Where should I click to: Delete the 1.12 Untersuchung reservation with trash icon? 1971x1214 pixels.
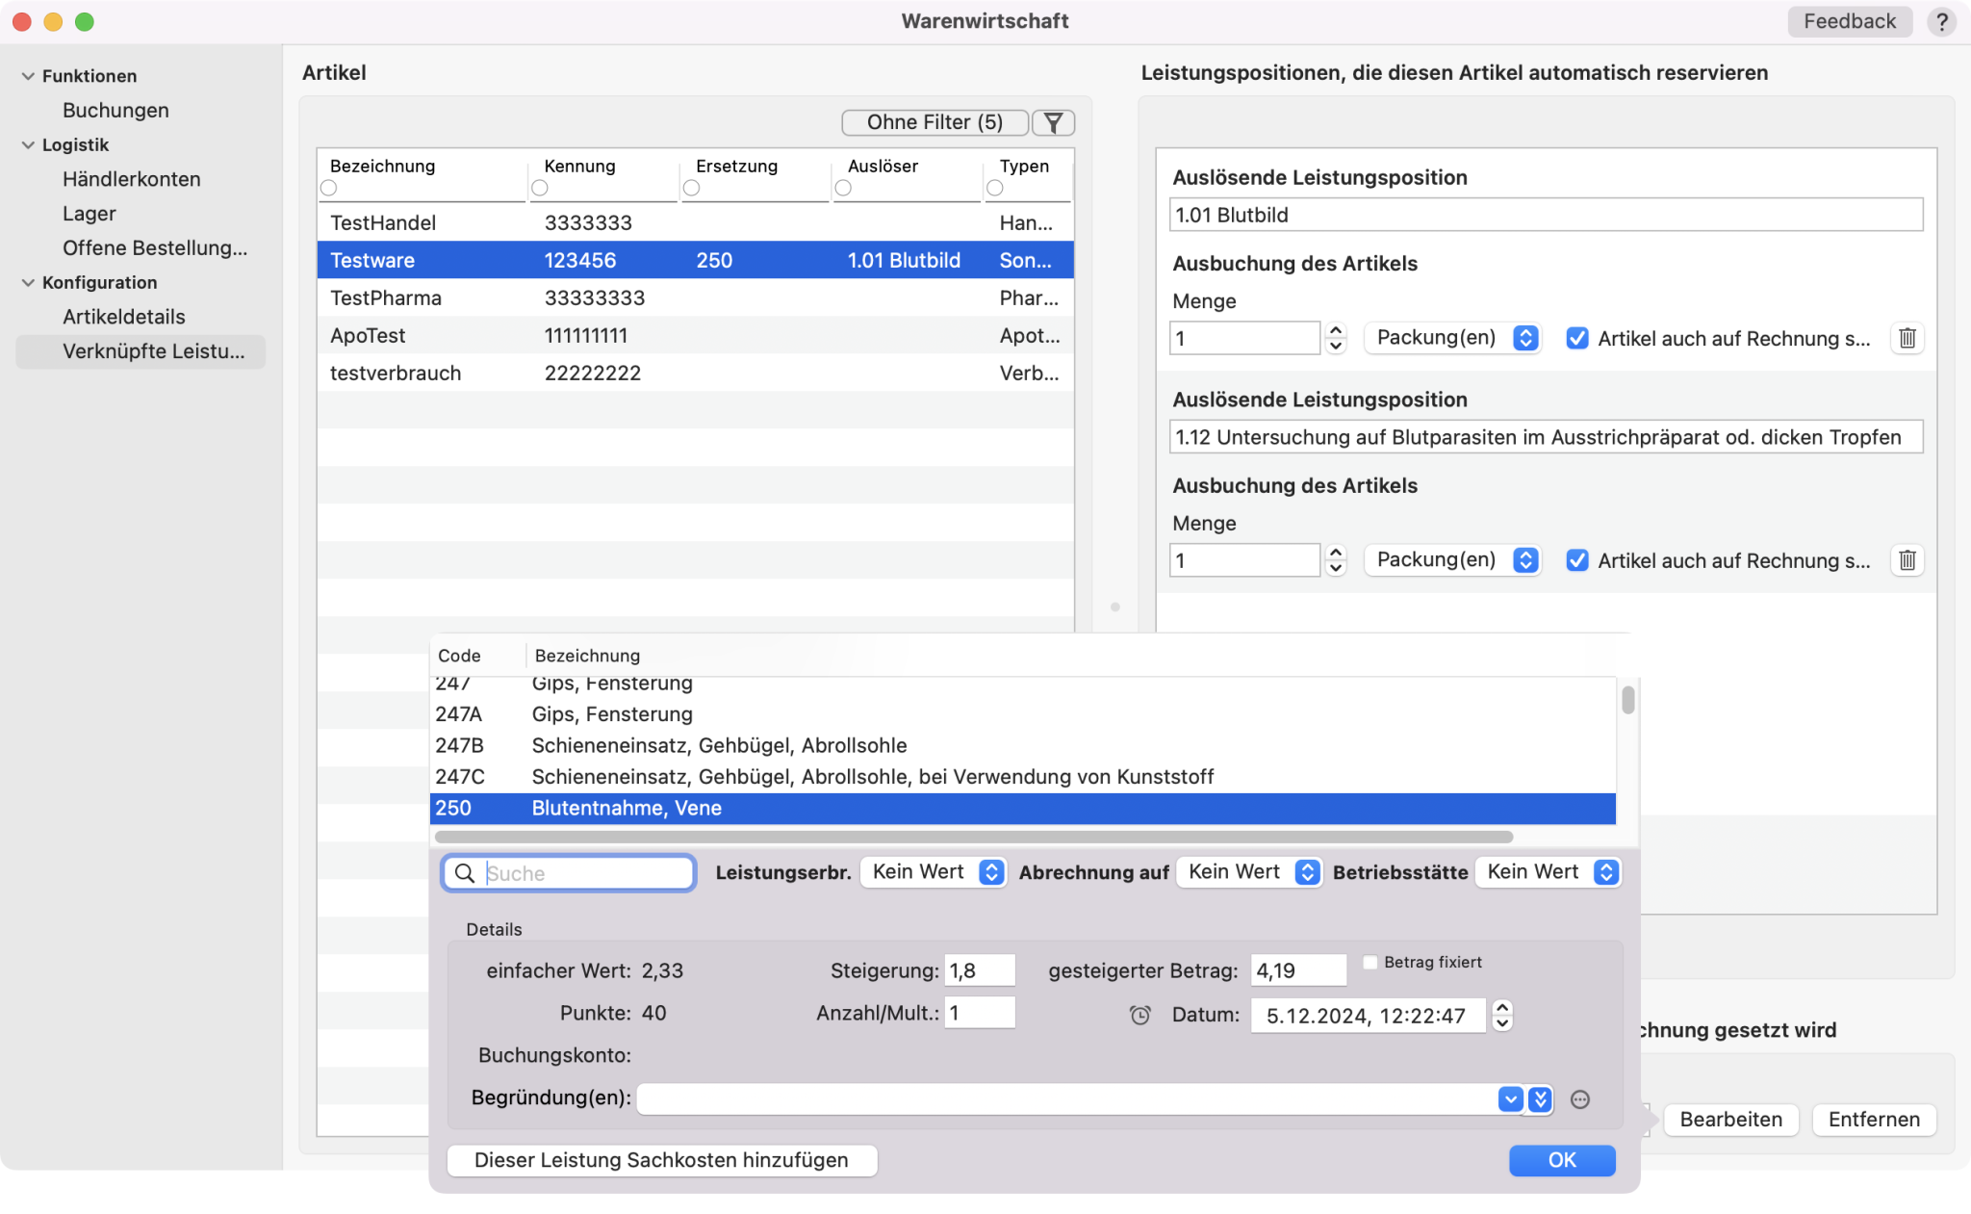(1907, 560)
